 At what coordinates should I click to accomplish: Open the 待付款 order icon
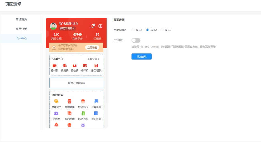tap(55, 66)
